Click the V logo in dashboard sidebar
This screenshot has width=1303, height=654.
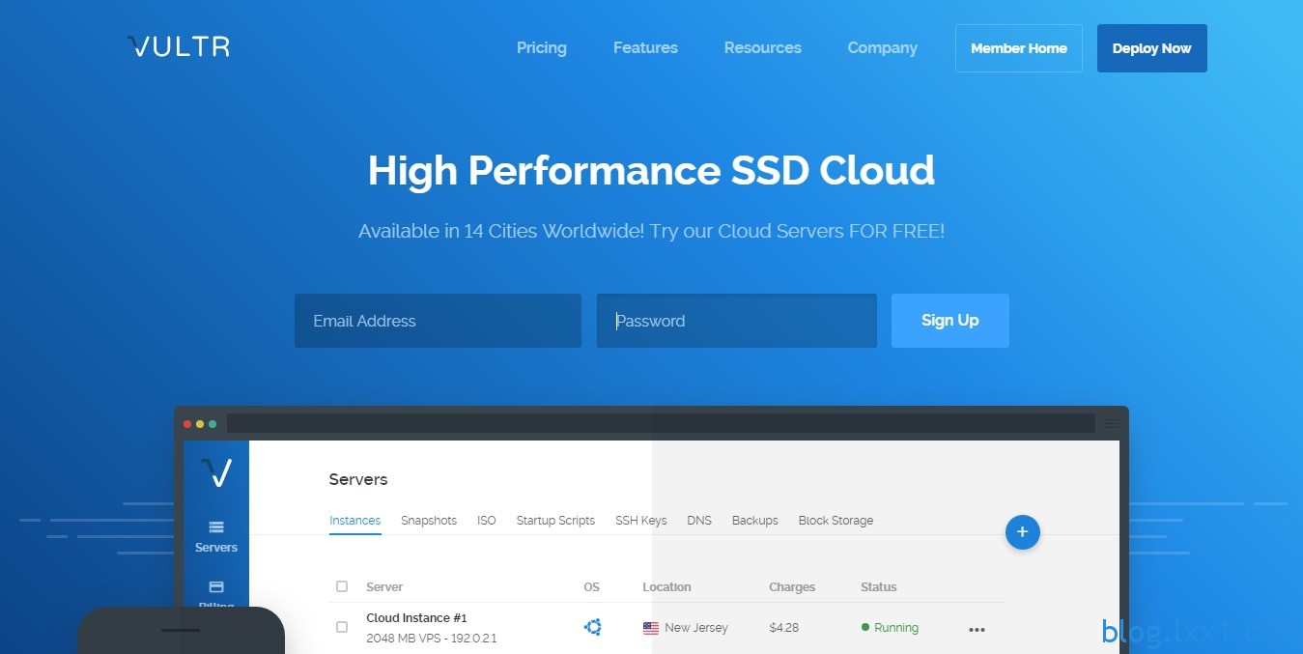(x=216, y=472)
